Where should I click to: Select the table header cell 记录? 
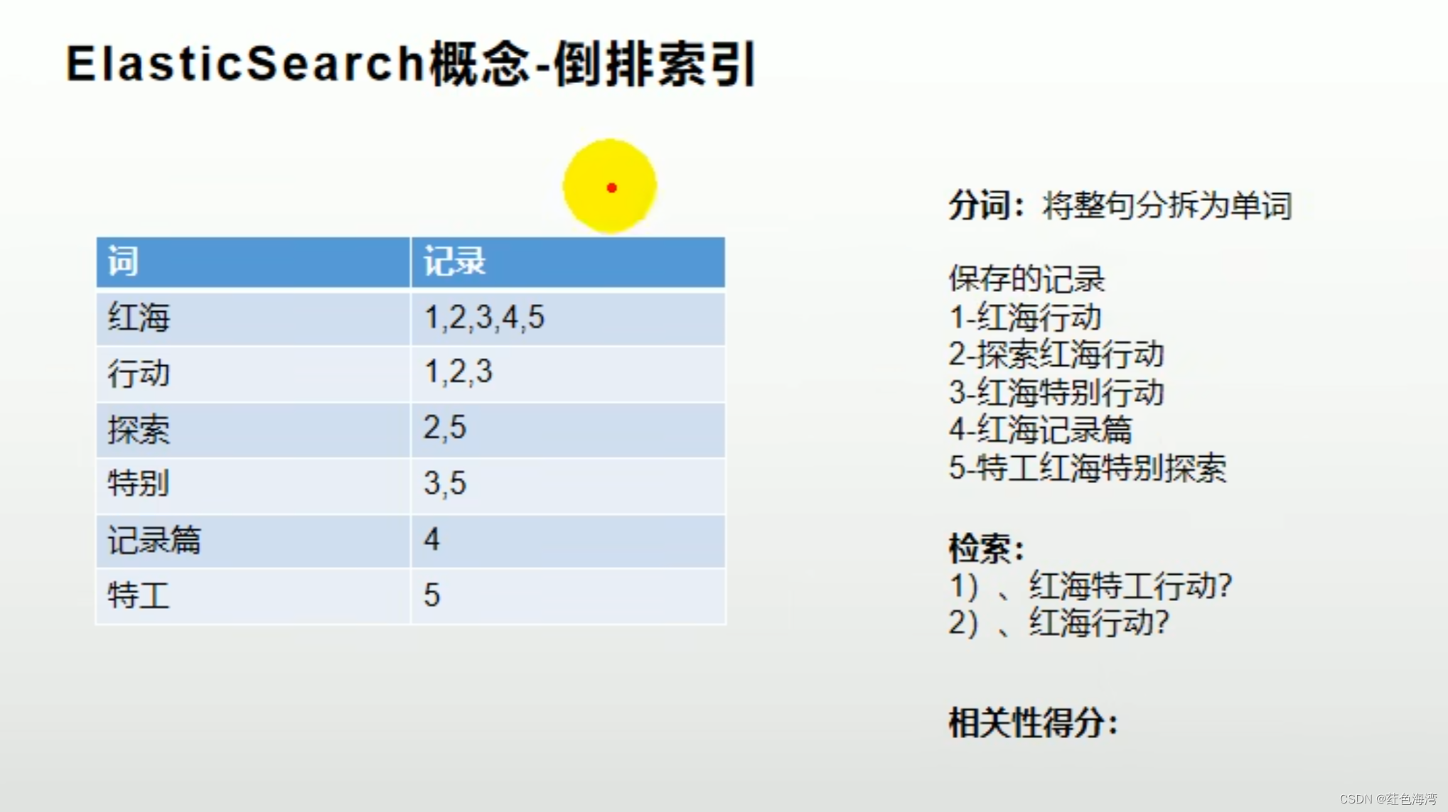pos(568,262)
